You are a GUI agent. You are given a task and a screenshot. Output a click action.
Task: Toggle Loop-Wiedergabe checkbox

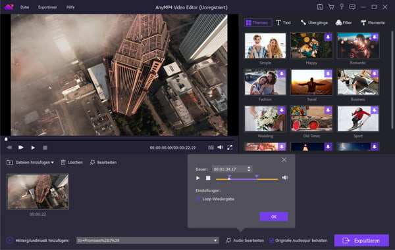point(198,199)
